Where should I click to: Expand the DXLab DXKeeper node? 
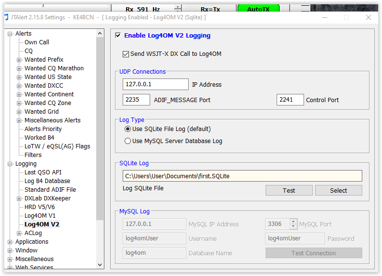(x=19, y=198)
